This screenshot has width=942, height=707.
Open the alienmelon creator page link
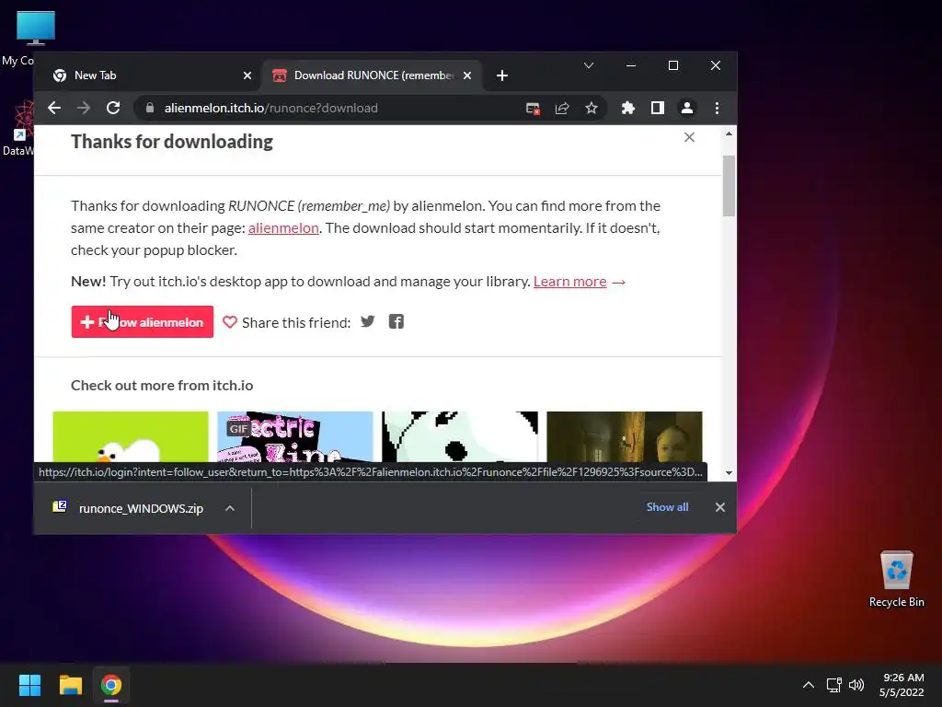[x=283, y=228]
